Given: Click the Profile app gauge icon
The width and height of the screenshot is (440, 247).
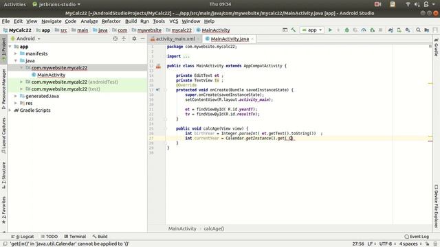Looking at the screenshot, I should 364,30.
